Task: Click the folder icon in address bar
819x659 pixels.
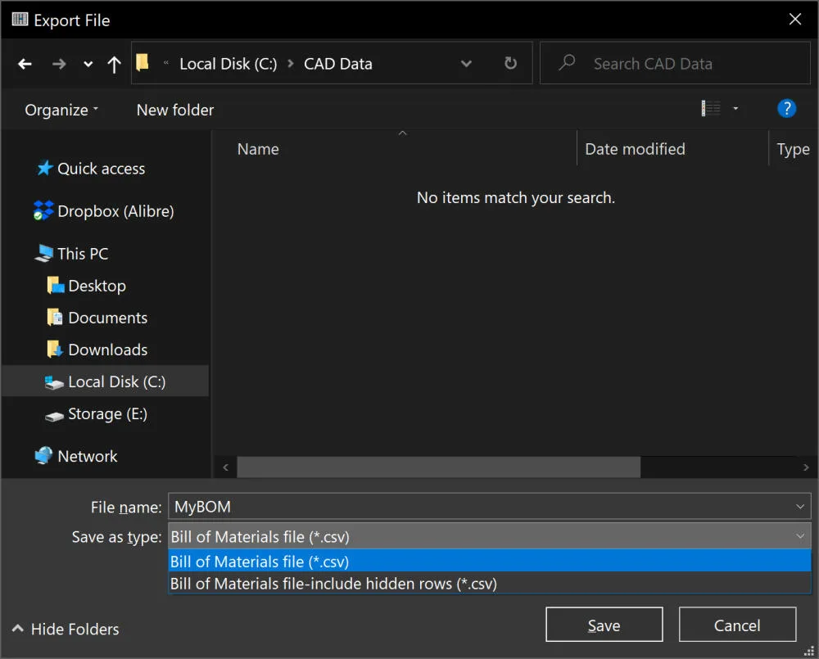Action: (x=142, y=63)
